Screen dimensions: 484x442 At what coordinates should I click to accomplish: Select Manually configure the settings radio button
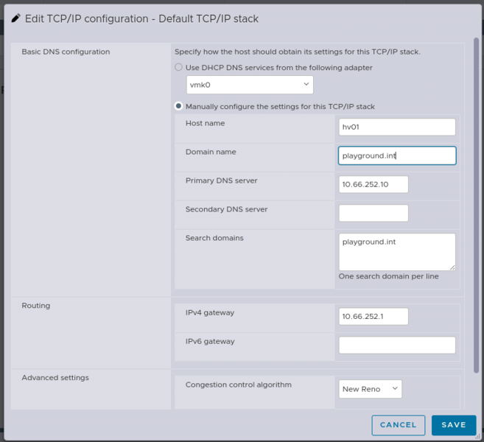point(178,106)
